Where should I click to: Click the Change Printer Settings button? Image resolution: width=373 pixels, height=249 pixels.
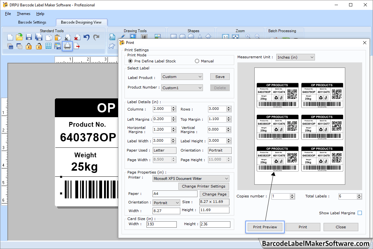[204, 186]
